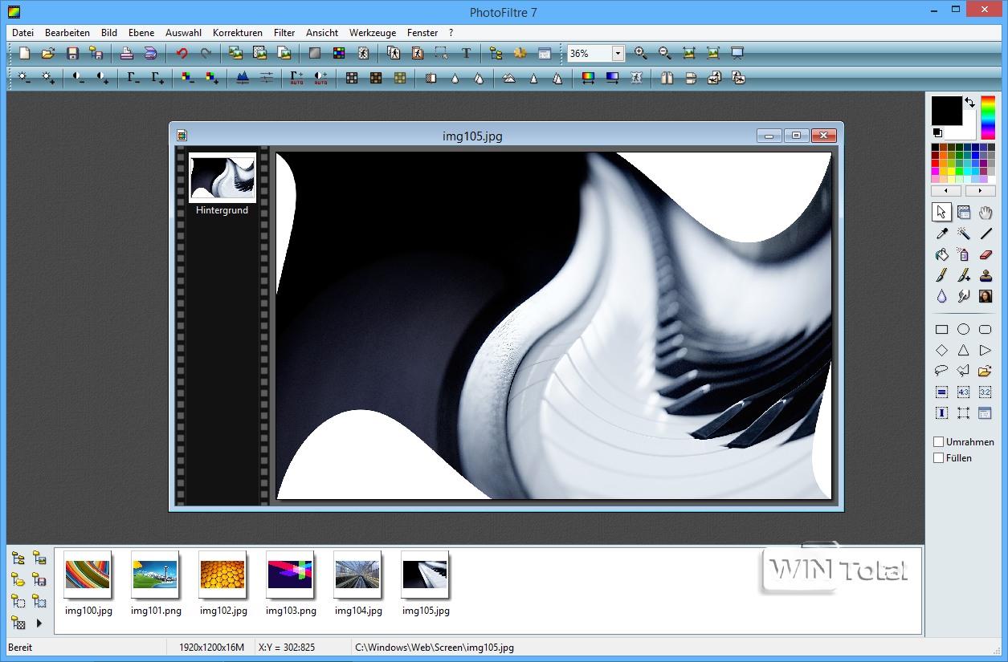Enable the Umrahmen checkbox
Image resolution: width=1008 pixels, height=662 pixels.
[x=938, y=442]
